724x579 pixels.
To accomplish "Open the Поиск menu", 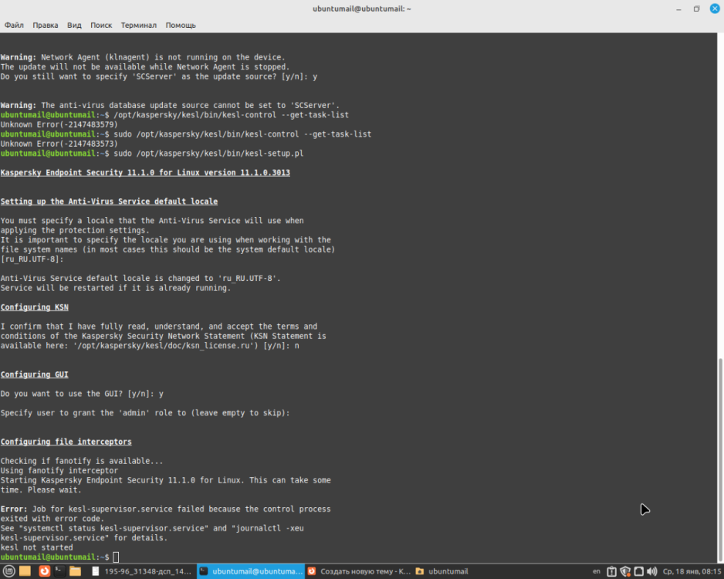I will point(101,25).
